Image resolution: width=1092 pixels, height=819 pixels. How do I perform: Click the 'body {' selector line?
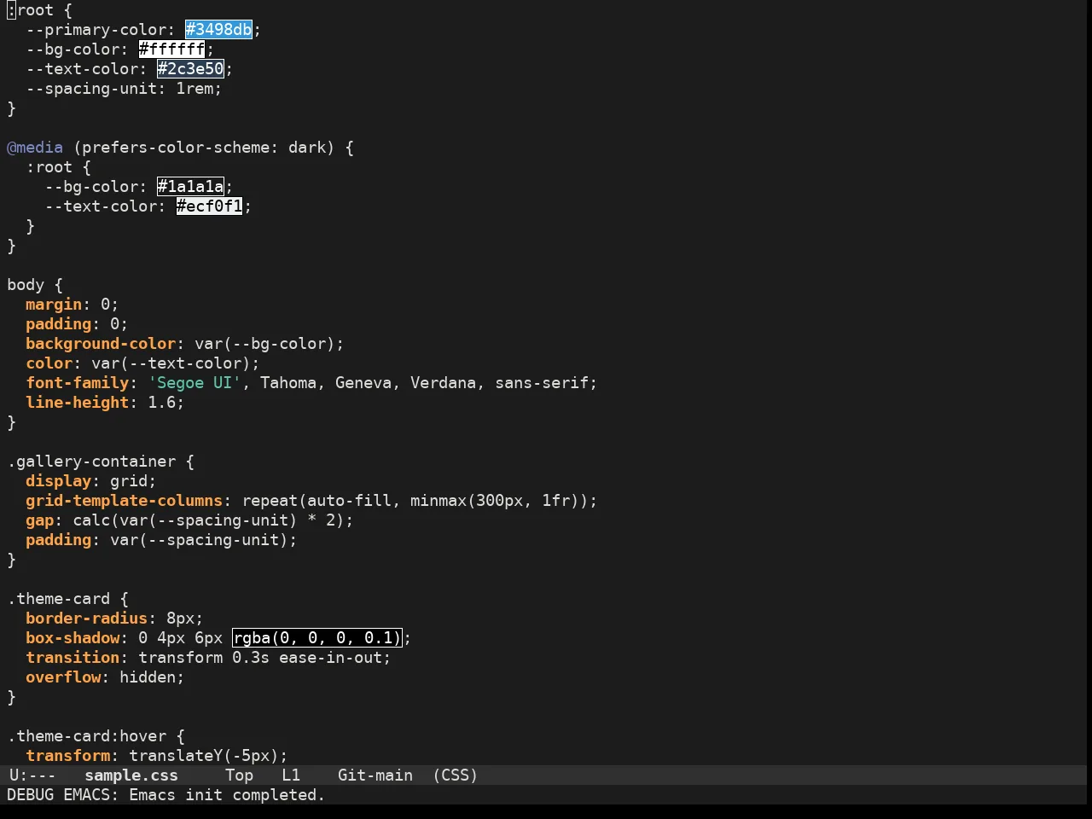coord(35,285)
